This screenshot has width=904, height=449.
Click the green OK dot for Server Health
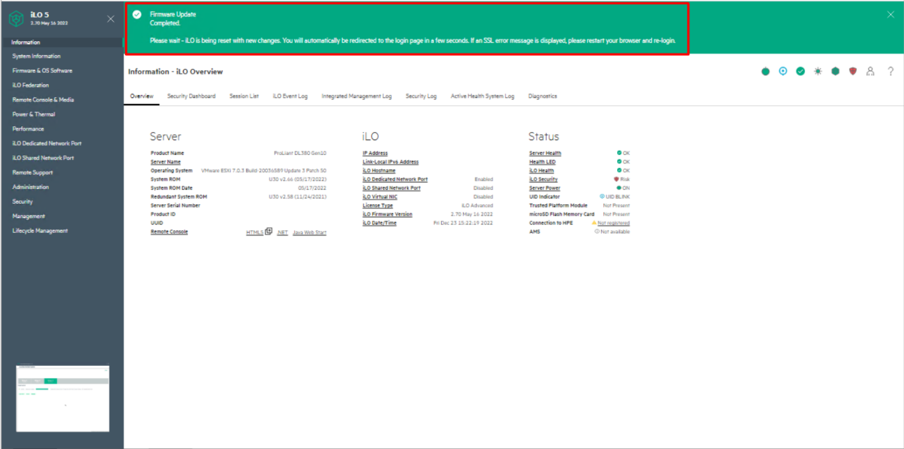pos(619,153)
